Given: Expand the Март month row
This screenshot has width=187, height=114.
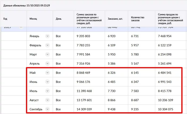Looking at the screenshot, I should point(47,54).
